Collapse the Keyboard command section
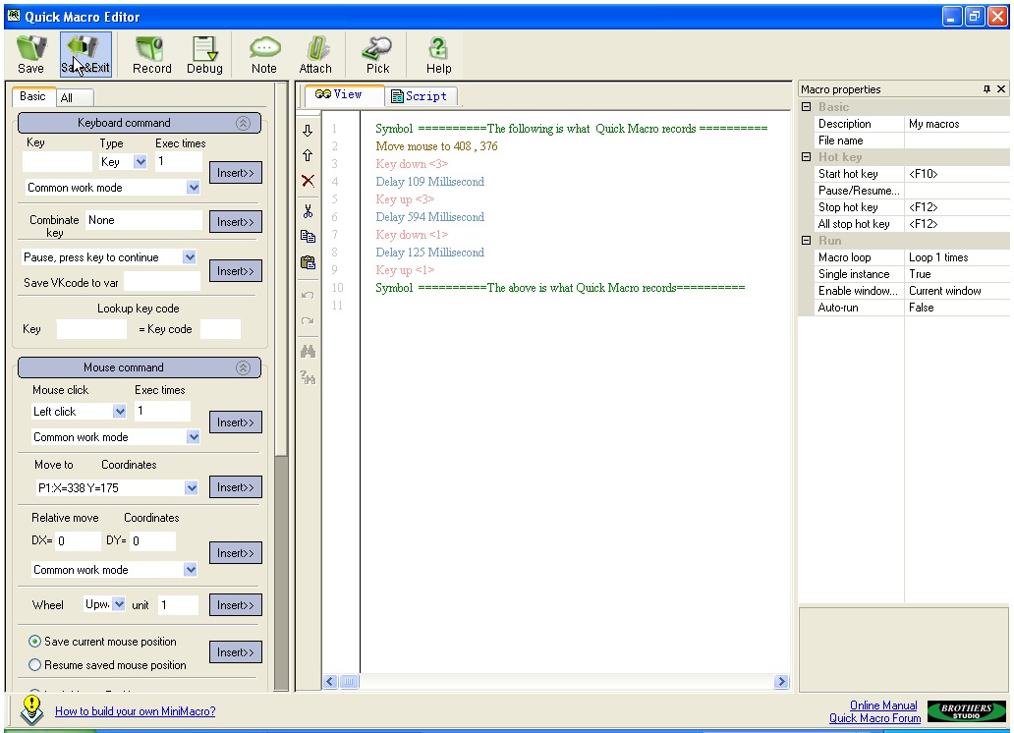Screen dimensions: 1014x733 click(x=243, y=123)
